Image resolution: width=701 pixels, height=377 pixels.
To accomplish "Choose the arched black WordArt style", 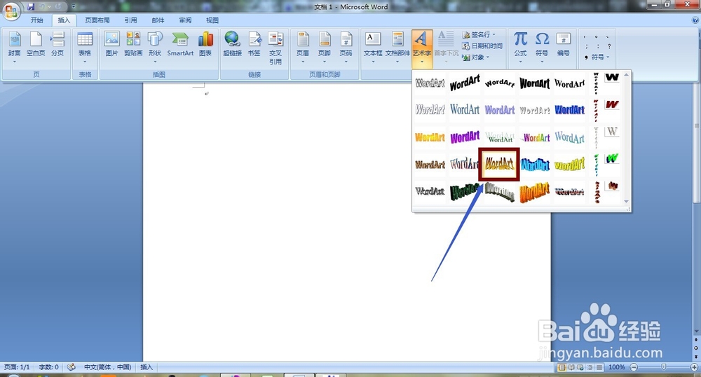I will coord(499,83).
